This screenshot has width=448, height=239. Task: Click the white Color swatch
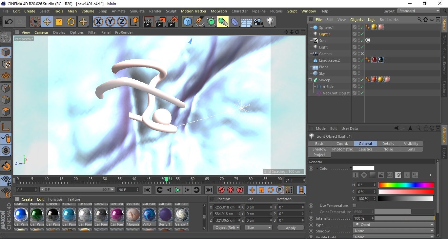pyautogui.click(x=363, y=168)
